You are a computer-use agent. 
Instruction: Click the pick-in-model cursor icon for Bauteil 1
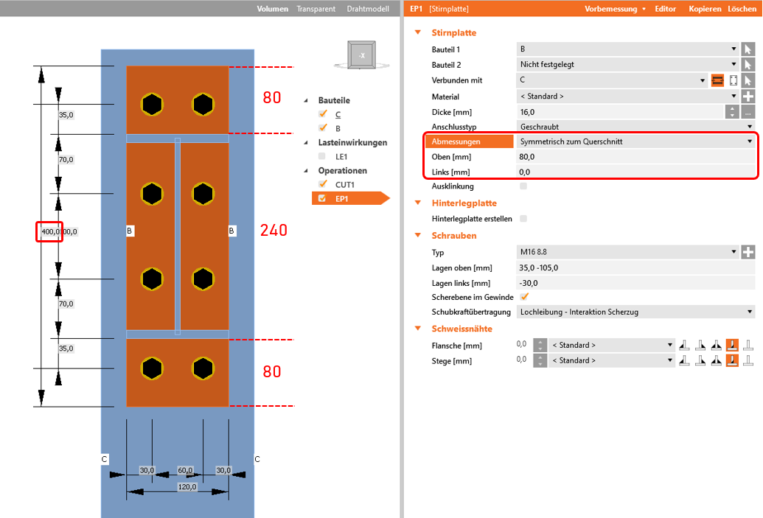click(748, 49)
